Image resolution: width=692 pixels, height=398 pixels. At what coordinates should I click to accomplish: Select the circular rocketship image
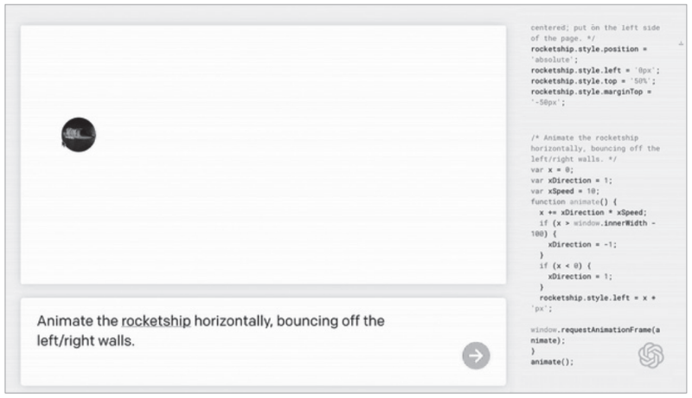click(79, 135)
